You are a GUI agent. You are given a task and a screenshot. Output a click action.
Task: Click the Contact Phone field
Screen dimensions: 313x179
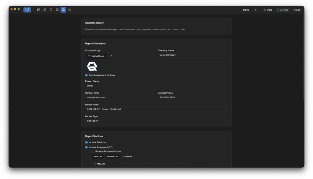point(193,97)
